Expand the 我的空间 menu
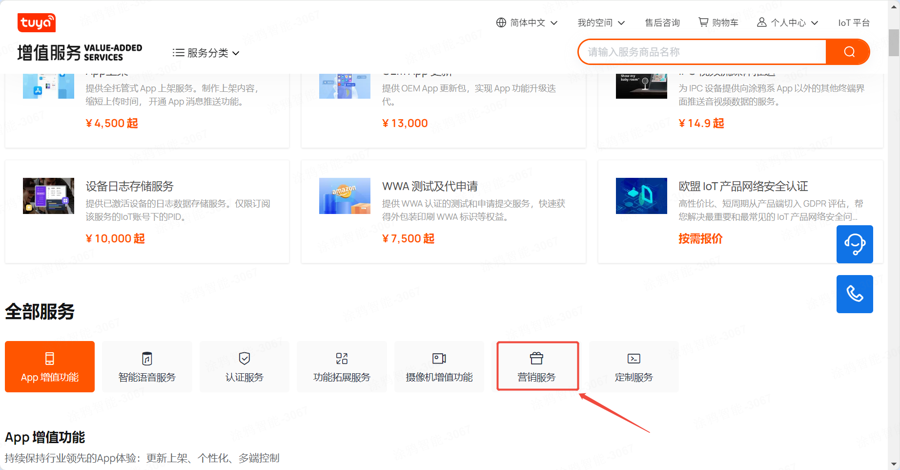The height and width of the screenshot is (470, 900). pyautogui.click(x=601, y=22)
